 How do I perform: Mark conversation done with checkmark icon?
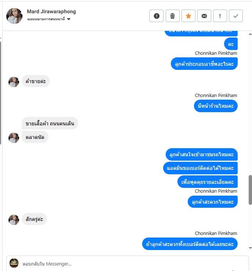coord(236,16)
